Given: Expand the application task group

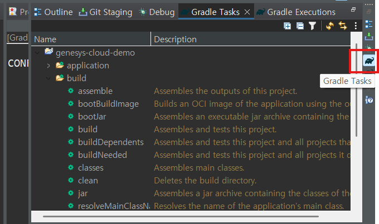Looking at the screenshot, I should tap(48, 66).
